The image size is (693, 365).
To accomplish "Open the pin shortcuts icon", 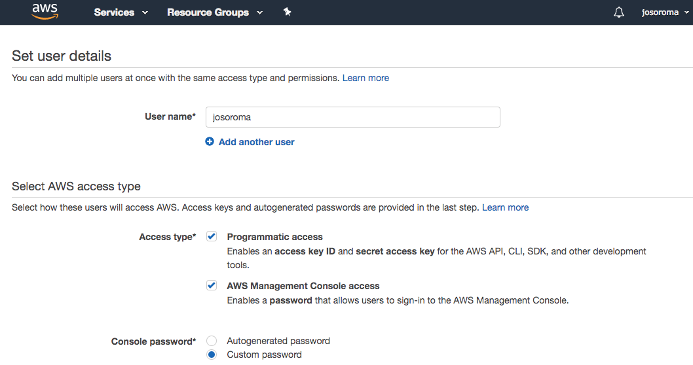I will pyautogui.click(x=287, y=12).
